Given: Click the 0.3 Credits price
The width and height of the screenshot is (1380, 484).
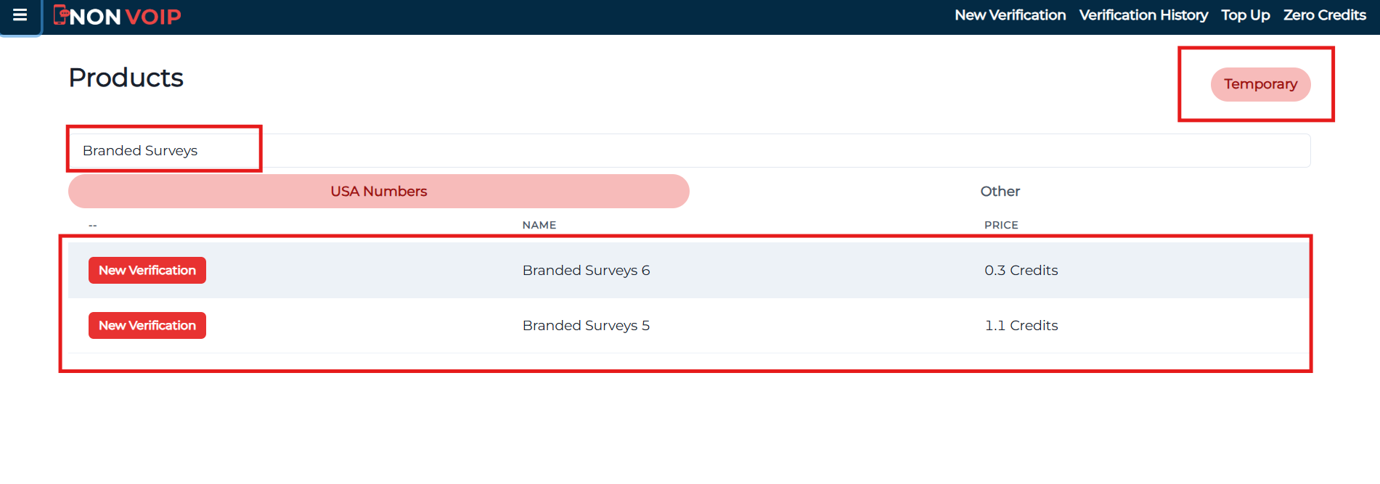Looking at the screenshot, I should click(x=1021, y=270).
